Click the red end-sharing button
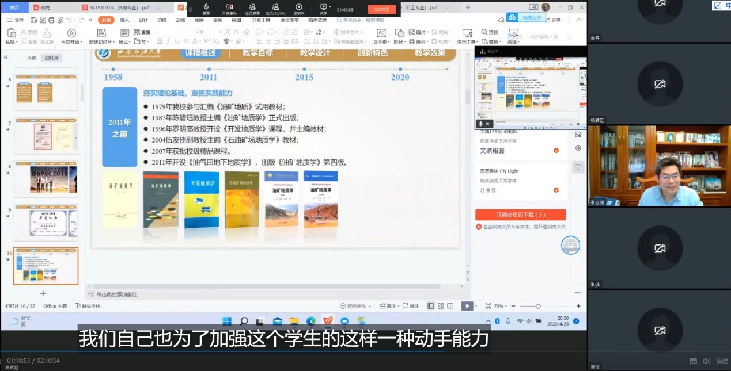This screenshot has height=371, width=731. 381,9
